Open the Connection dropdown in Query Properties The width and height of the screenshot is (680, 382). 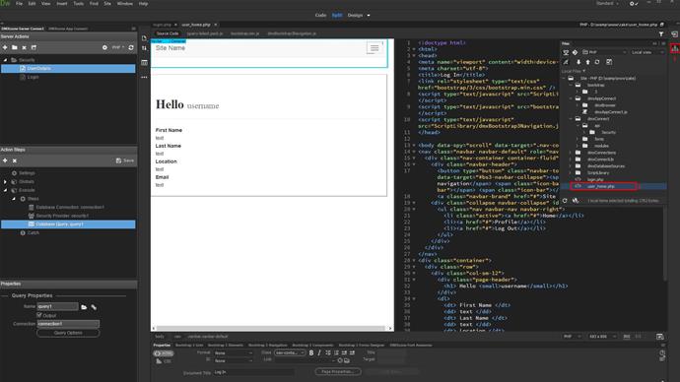pos(68,324)
